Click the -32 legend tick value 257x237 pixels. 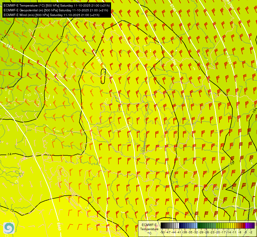(x=196, y=233)
